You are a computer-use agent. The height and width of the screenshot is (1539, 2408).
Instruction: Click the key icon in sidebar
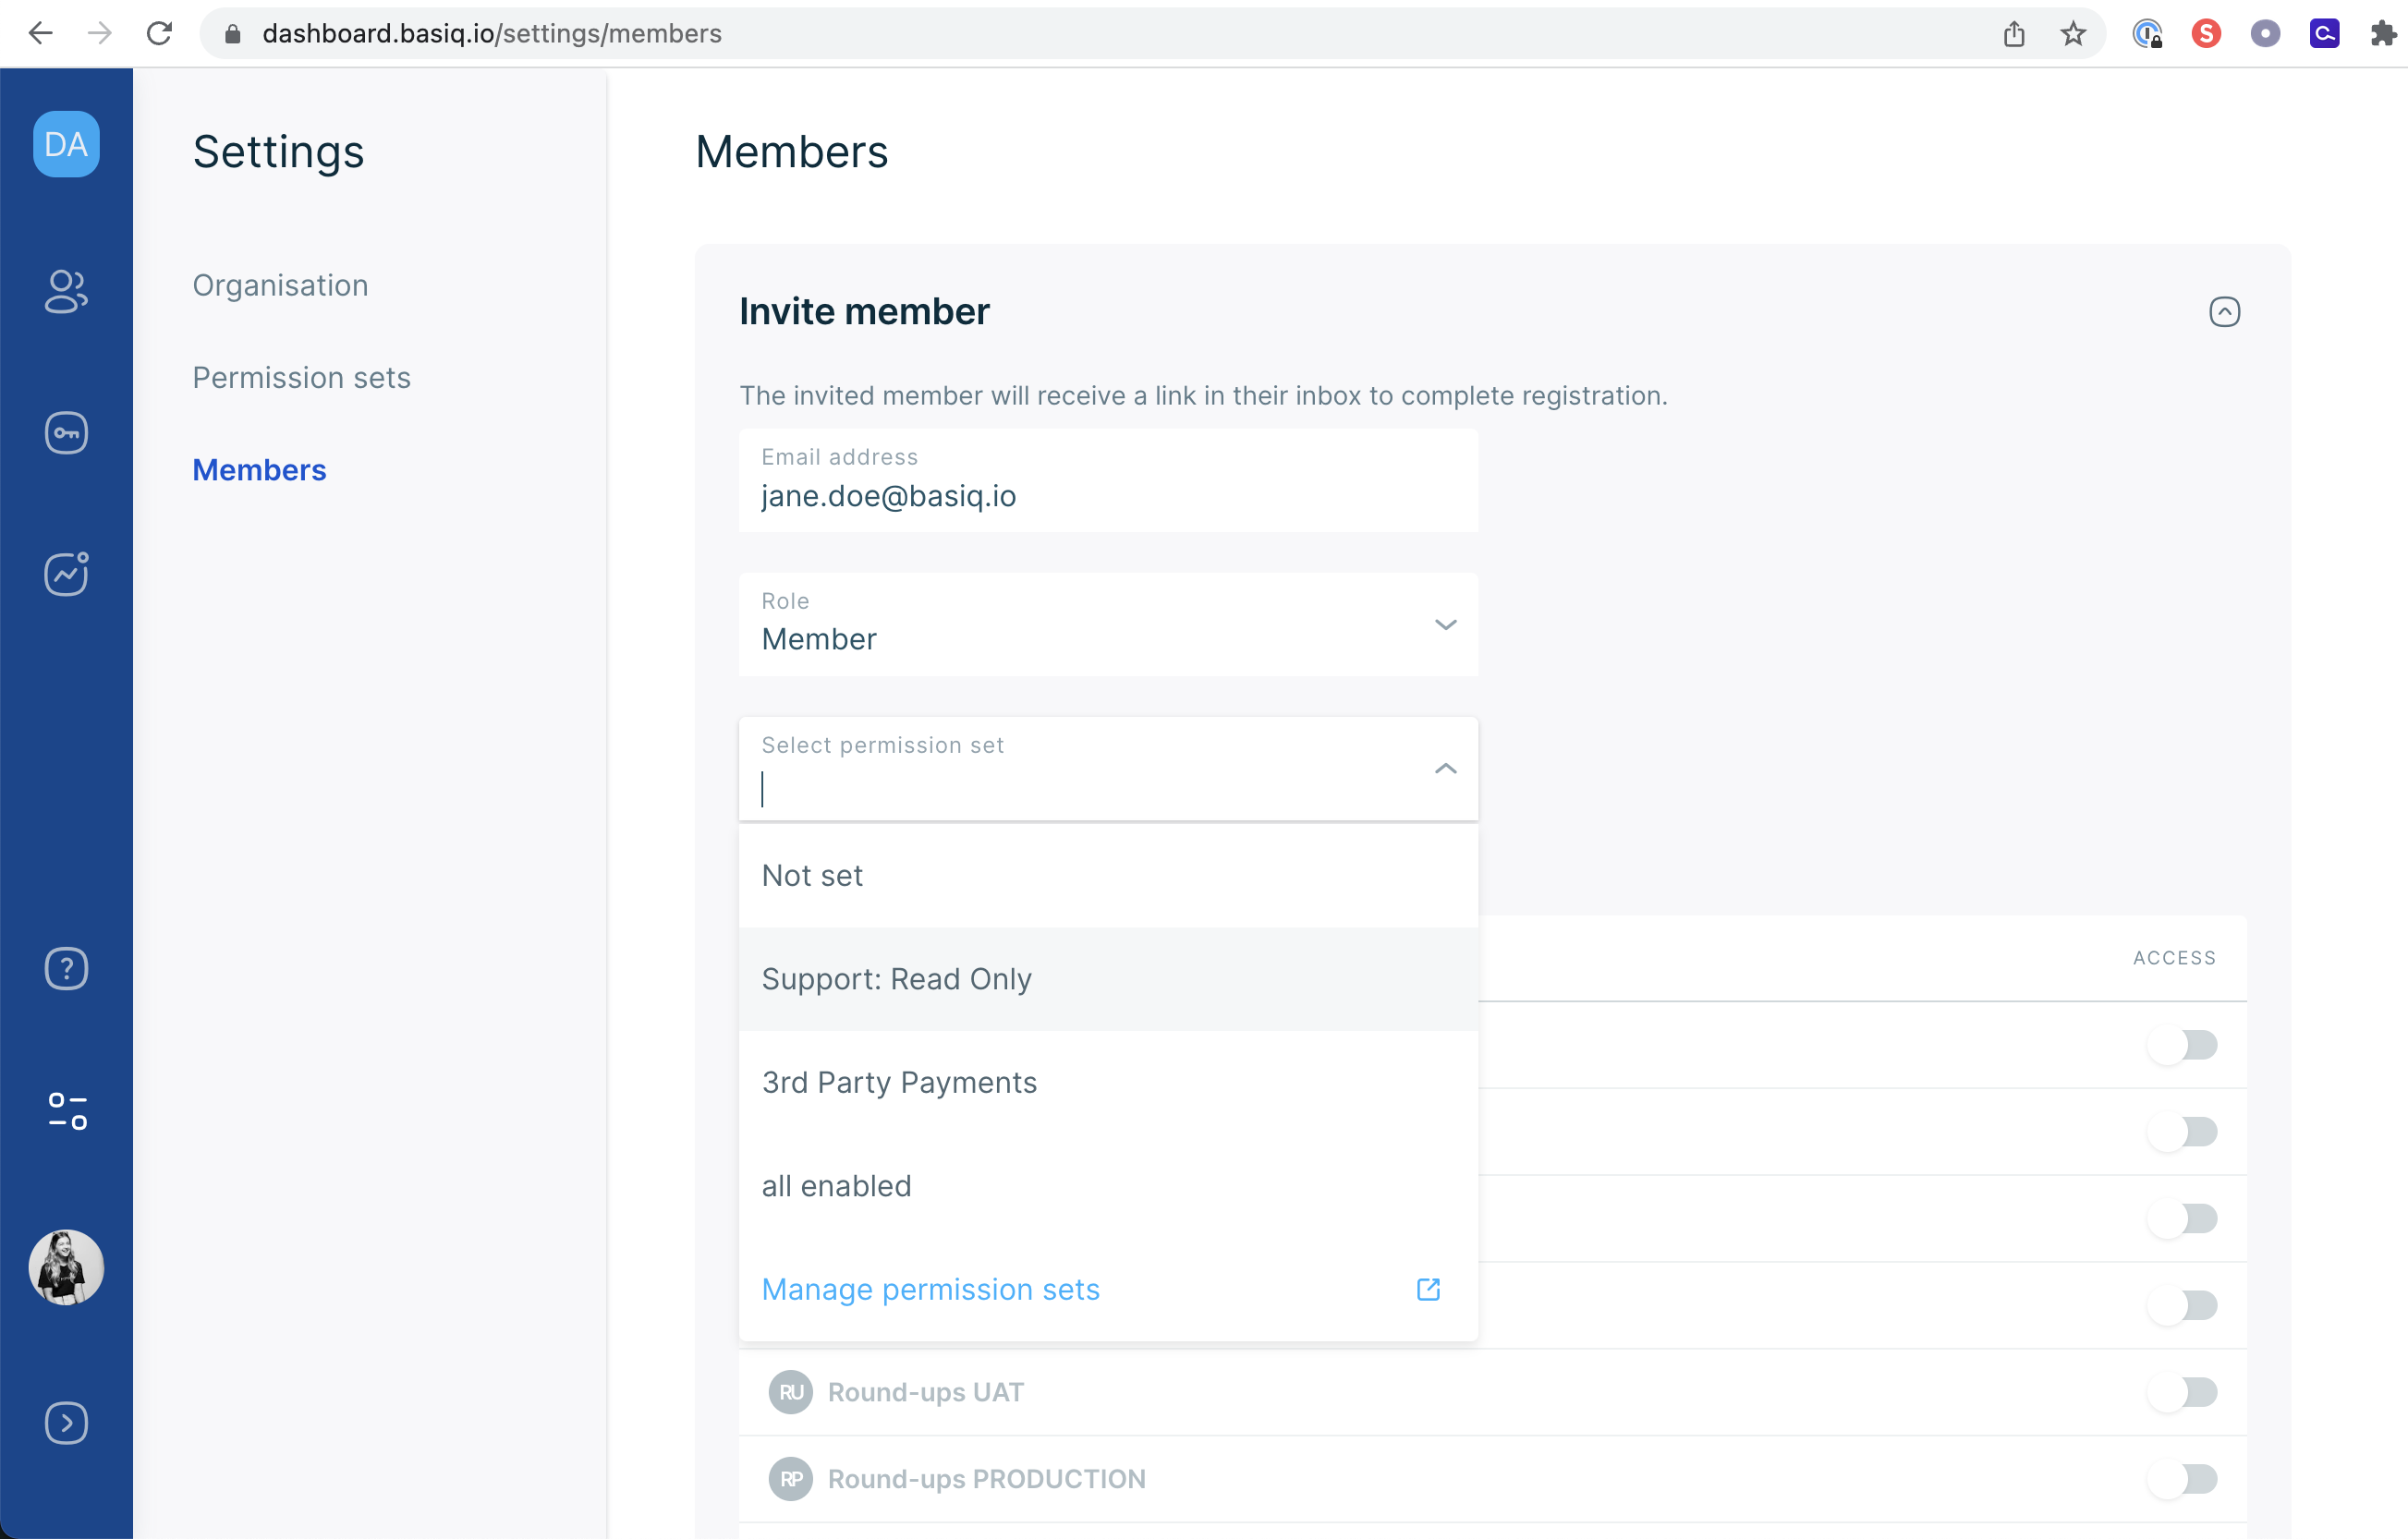pyautogui.click(x=66, y=433)
